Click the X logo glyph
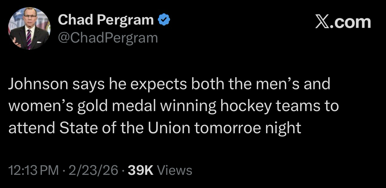386x188 pixels. tap(323, 22)
